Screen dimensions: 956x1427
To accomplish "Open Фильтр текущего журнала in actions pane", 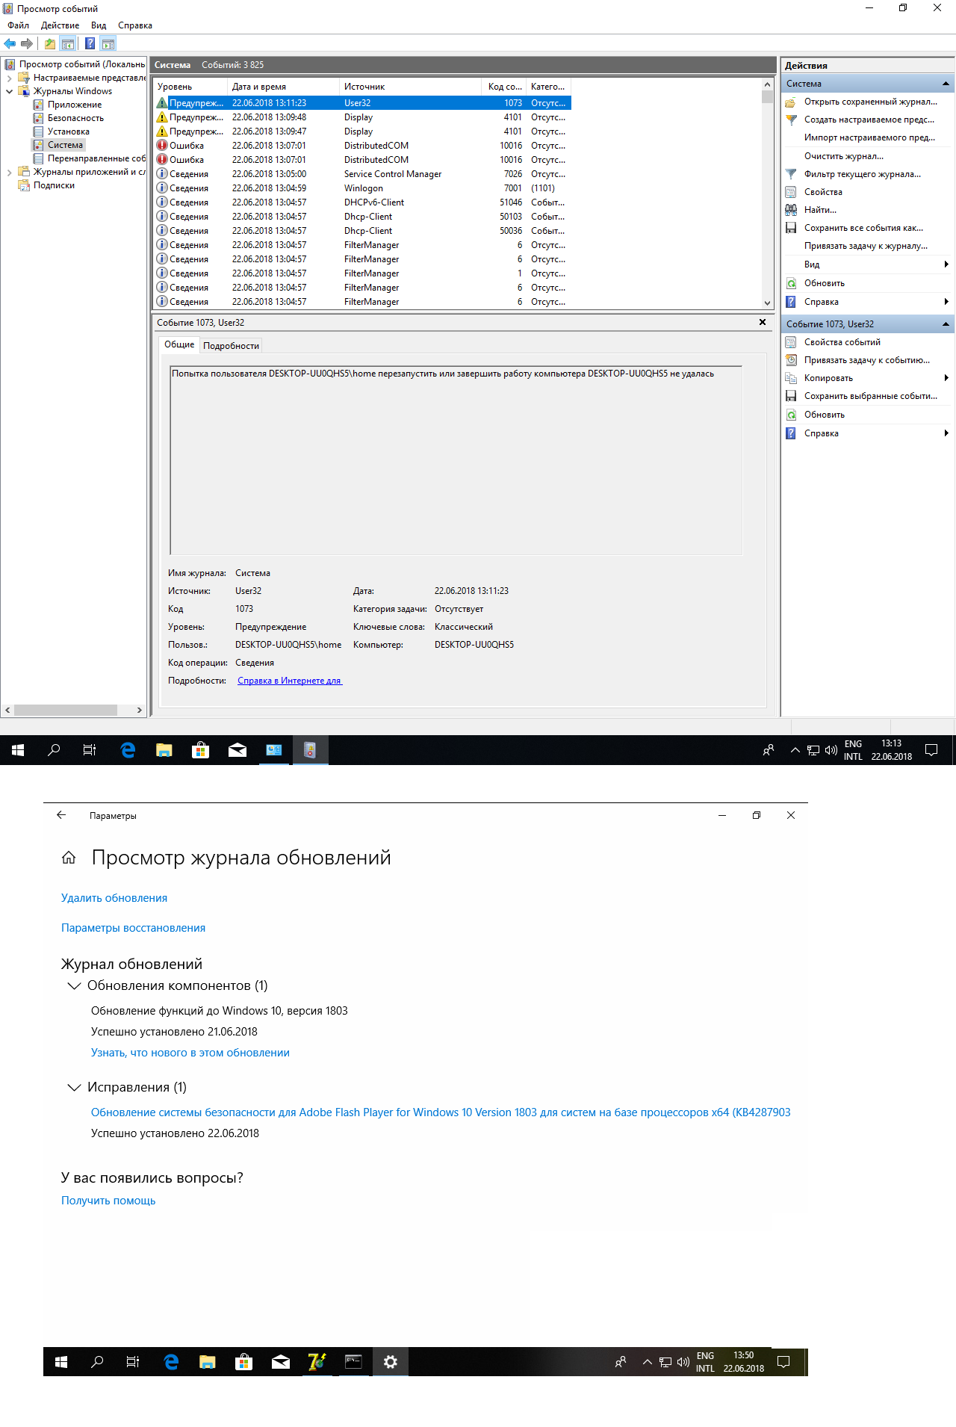I will (x=862, y=174).
